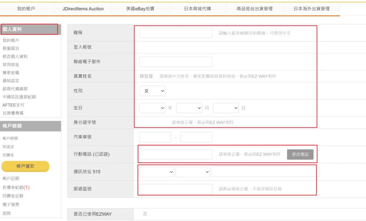The width and height of the screenshot is (366, 221).
Task: Open the 通知設定 sidebar link
Action: coord(11,81)
